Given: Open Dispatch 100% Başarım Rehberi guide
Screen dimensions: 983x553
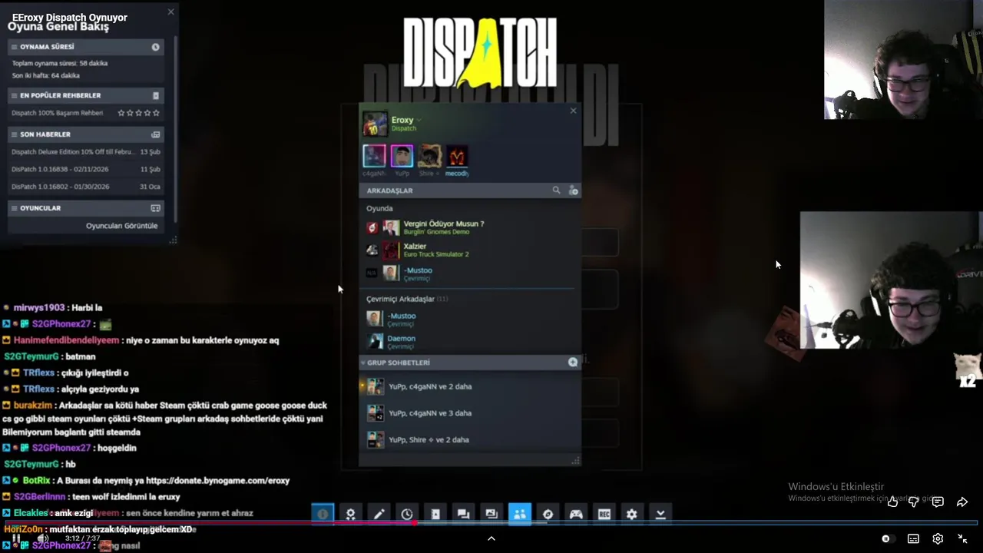Looking at the screenshot, I should 57,113.
